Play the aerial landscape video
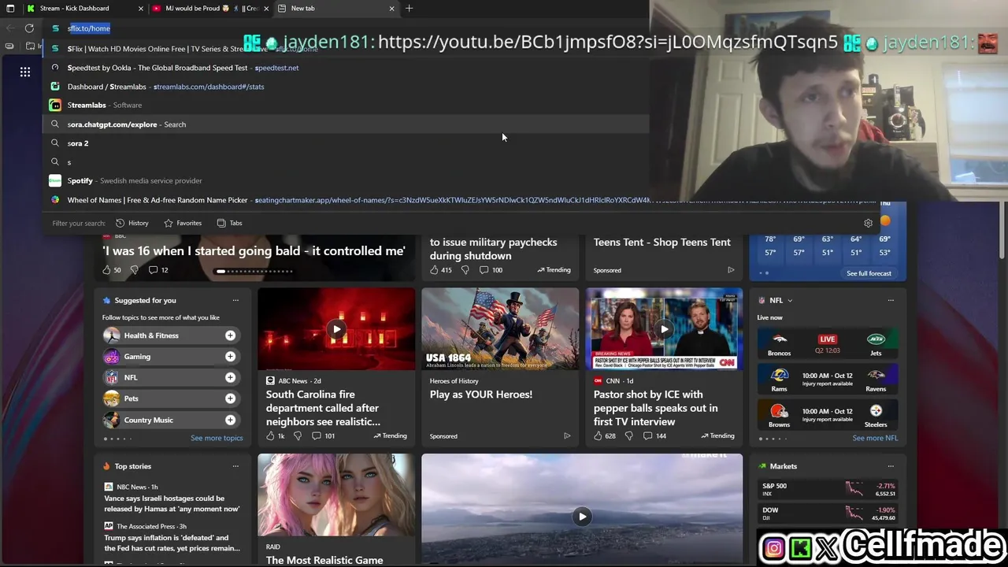 (582, 517)
